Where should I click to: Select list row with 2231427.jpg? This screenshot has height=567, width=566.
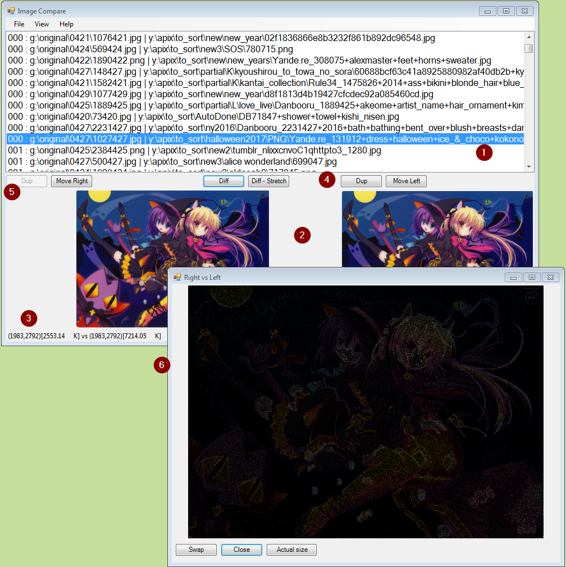click(265, 128)
